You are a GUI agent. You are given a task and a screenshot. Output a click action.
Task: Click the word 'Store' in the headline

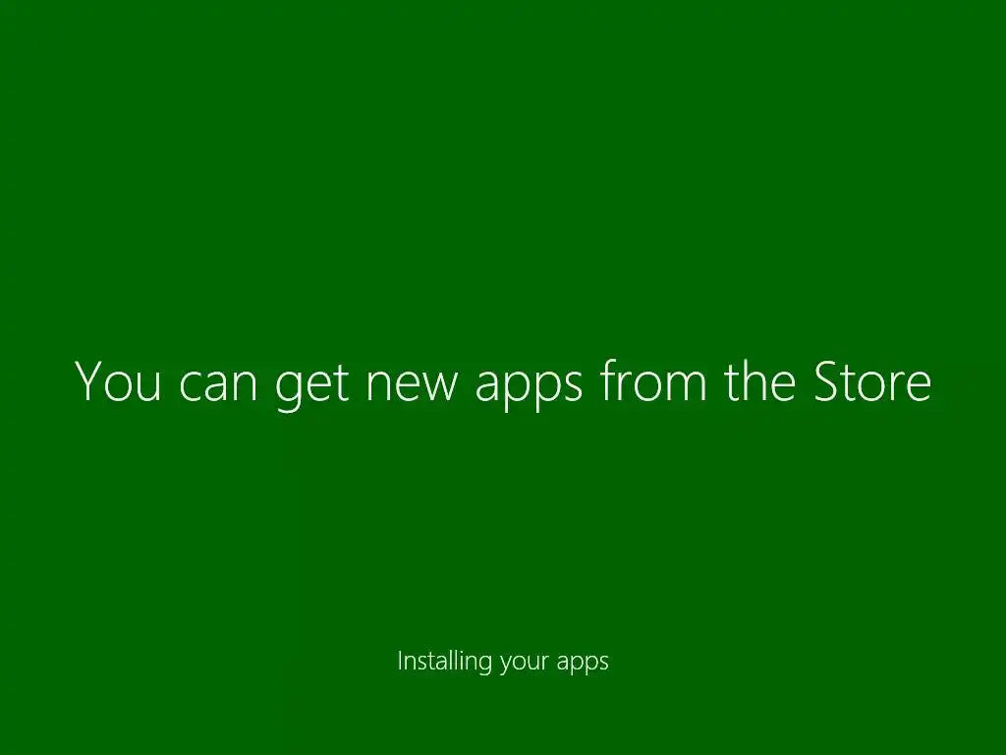(872, 380)
